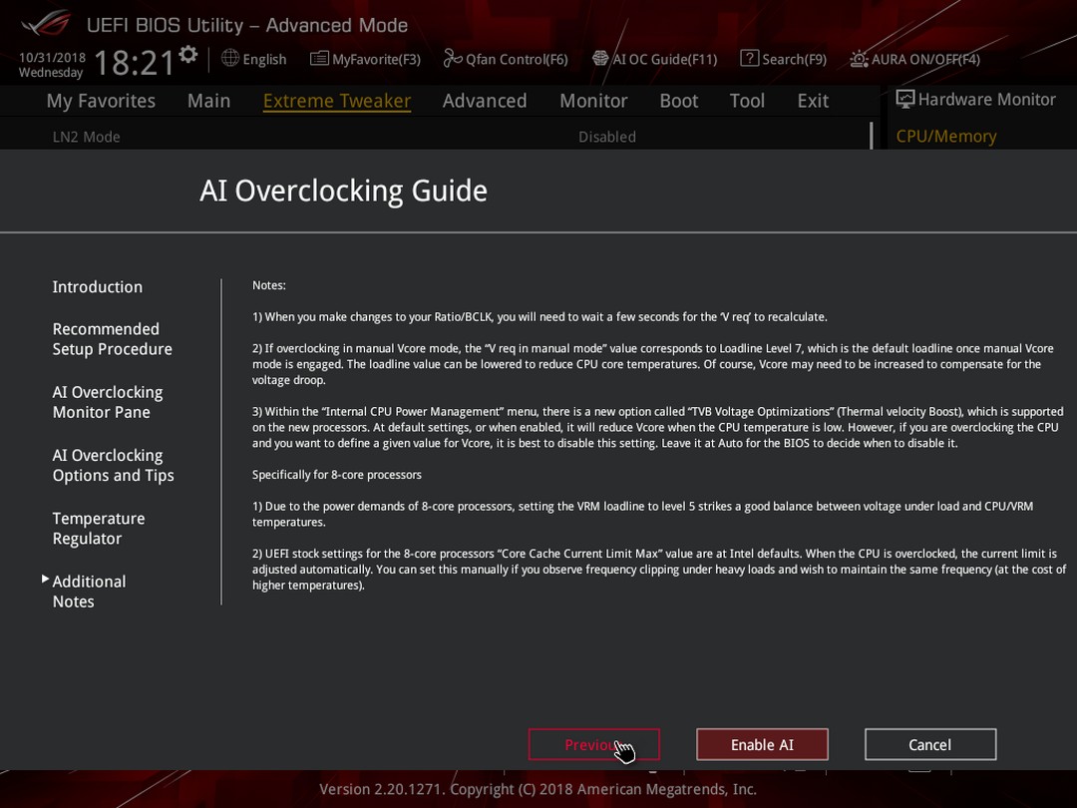Screen dimensions: 1077x808
Task: Click the Version 2.20.1271 copyright footer
Action: (x=538, y=789)
